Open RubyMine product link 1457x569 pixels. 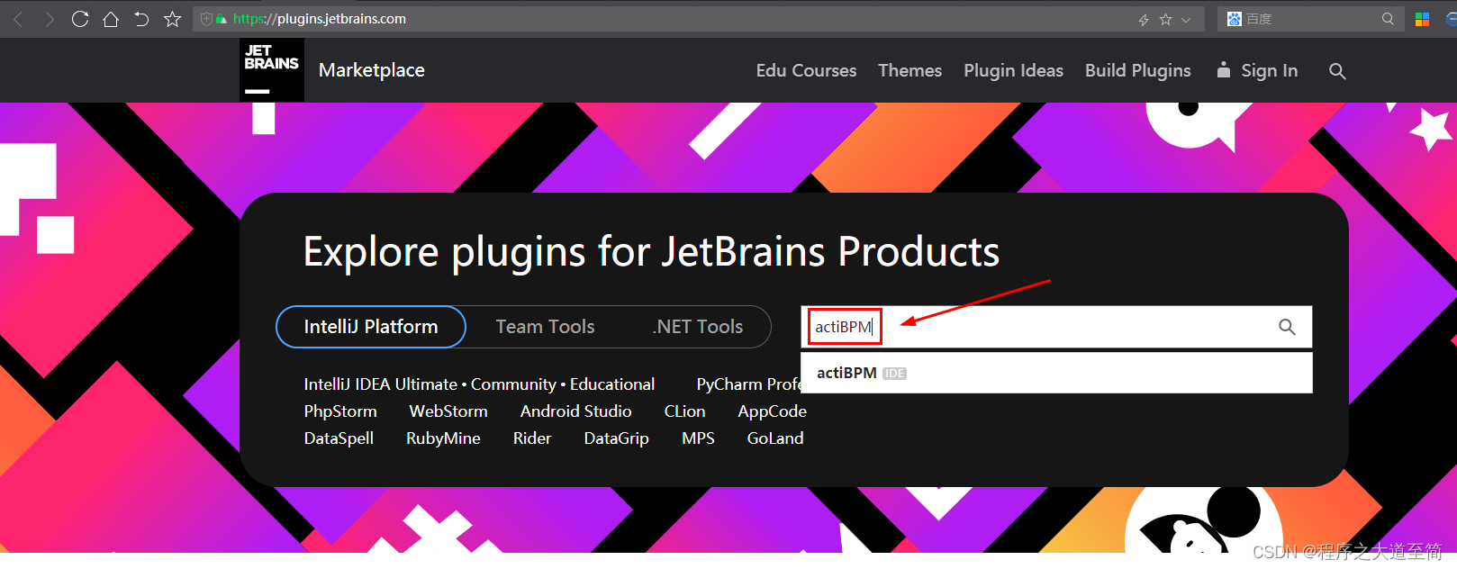[443, 438]
